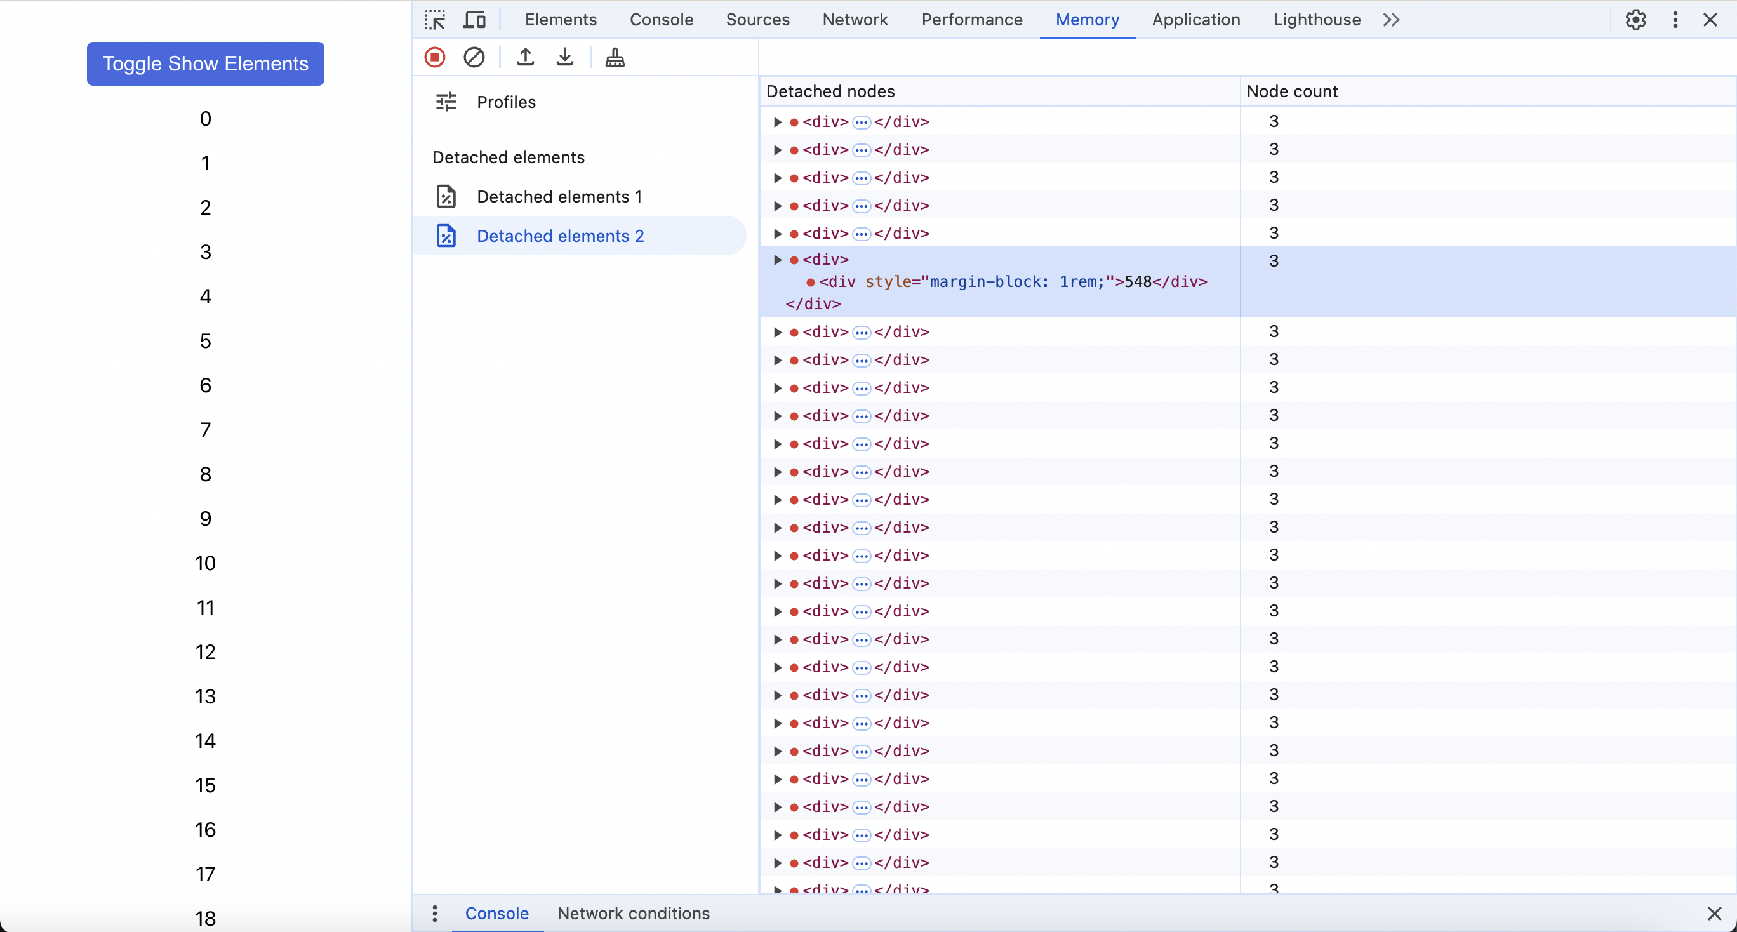Screen dimensions: 1737x932
Task: Switch to the Console tab in the top bar
Action: (x=662, y=20)
